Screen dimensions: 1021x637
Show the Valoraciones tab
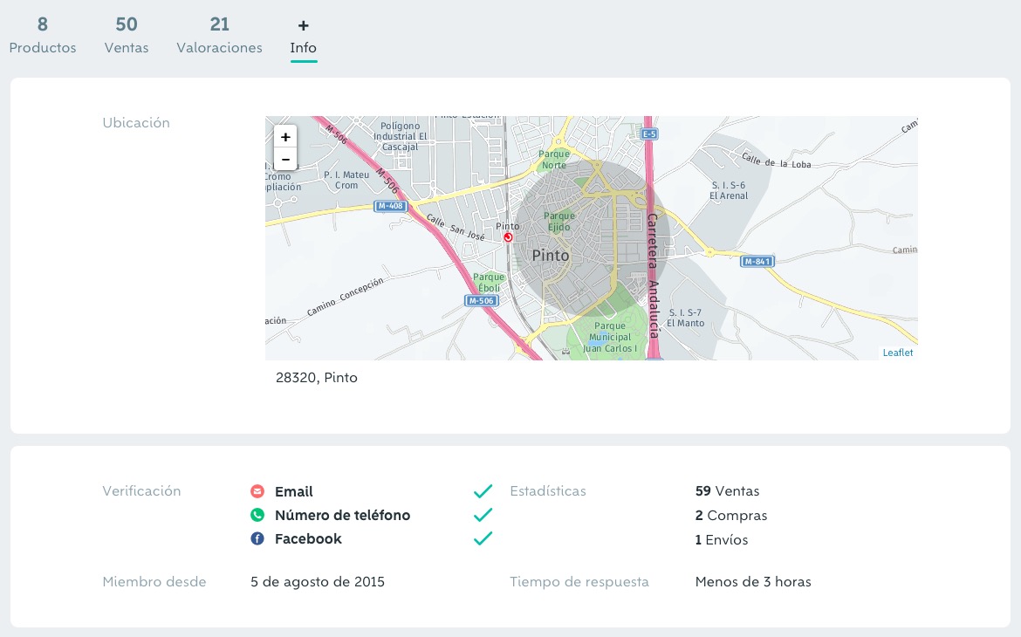tap(219, 36)
